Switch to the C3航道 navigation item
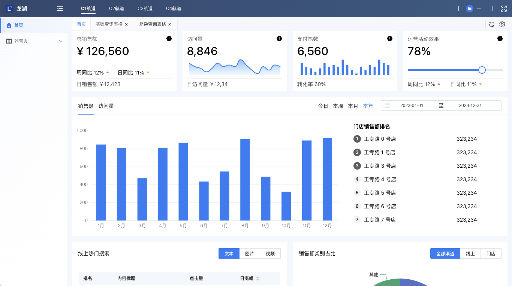Screen dimensions: 512x286 pos(145,9)
